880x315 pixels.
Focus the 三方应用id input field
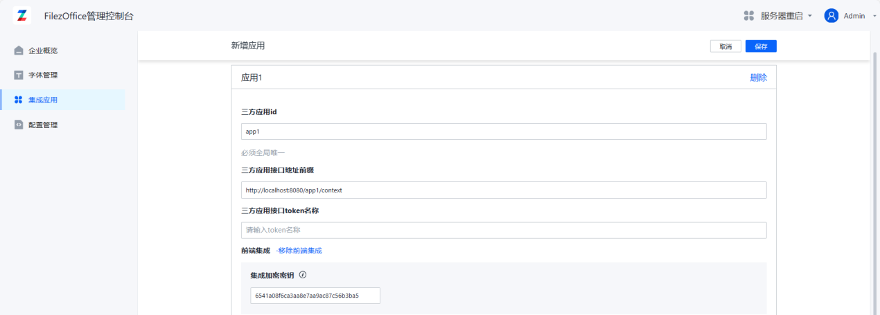coord(504,132)
